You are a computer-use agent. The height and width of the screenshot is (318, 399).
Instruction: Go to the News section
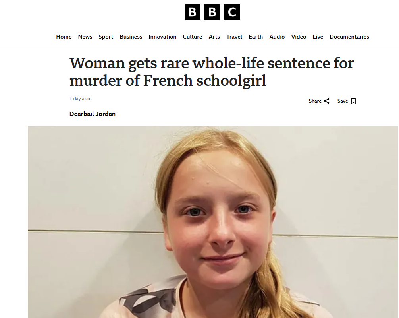click(x=85, y=37)
